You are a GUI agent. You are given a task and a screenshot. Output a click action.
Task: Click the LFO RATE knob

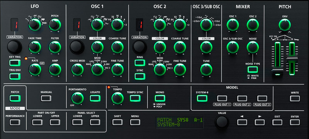tap(35, 69)
